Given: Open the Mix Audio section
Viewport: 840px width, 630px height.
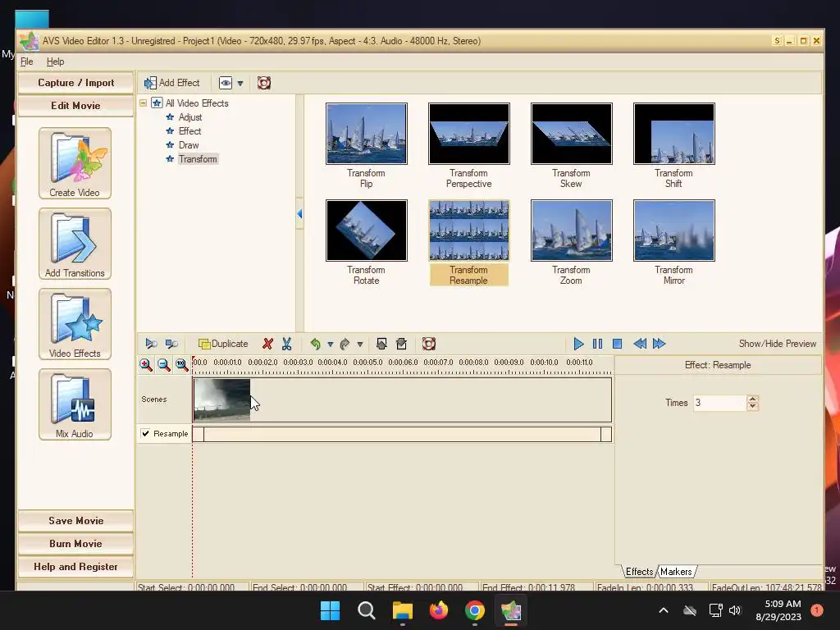Looking at the screenshot, I should point(75,404).
